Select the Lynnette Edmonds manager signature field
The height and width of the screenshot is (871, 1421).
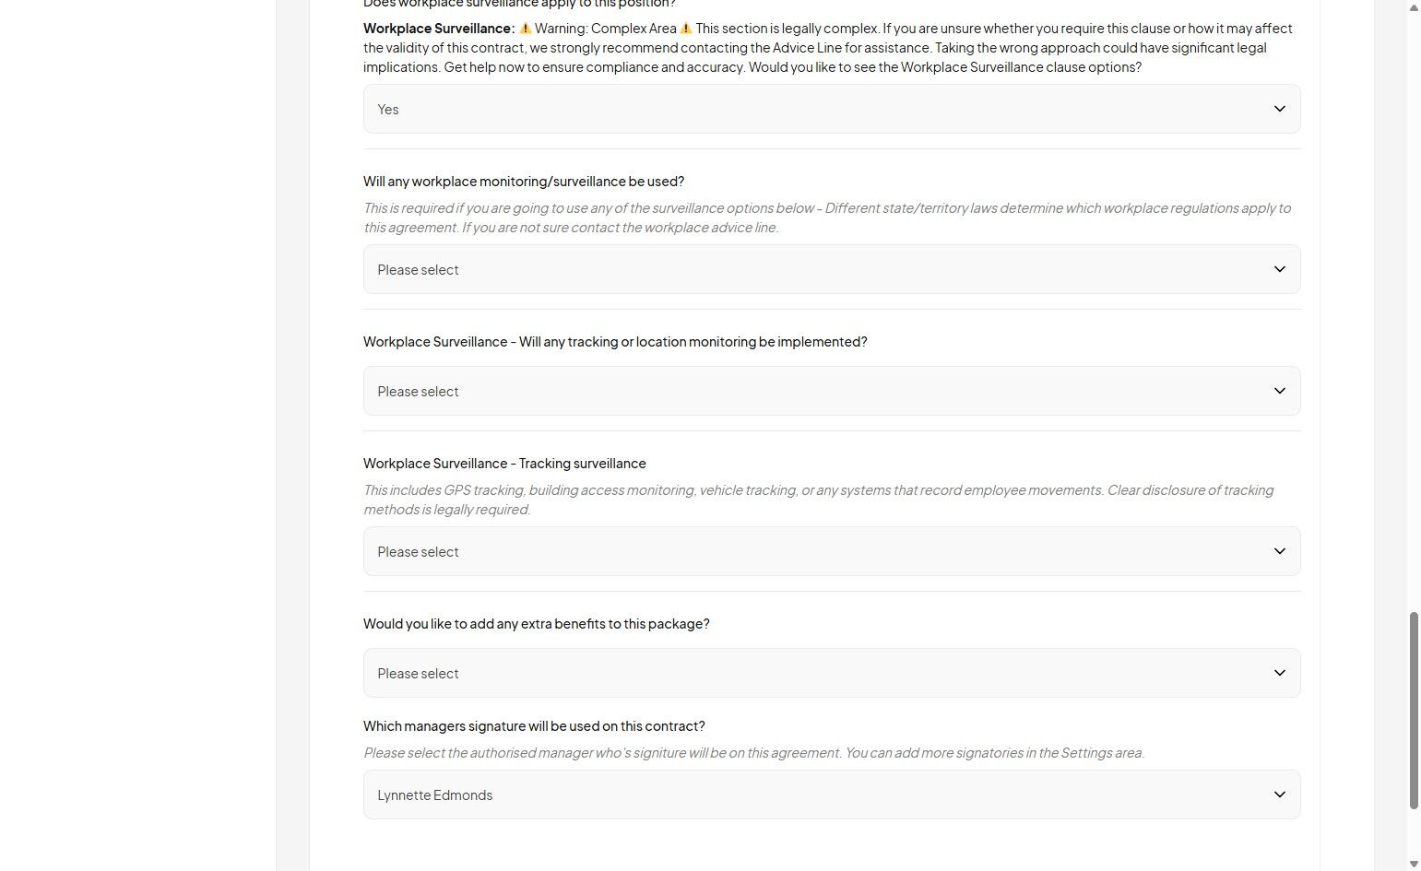tap(832, 794)
